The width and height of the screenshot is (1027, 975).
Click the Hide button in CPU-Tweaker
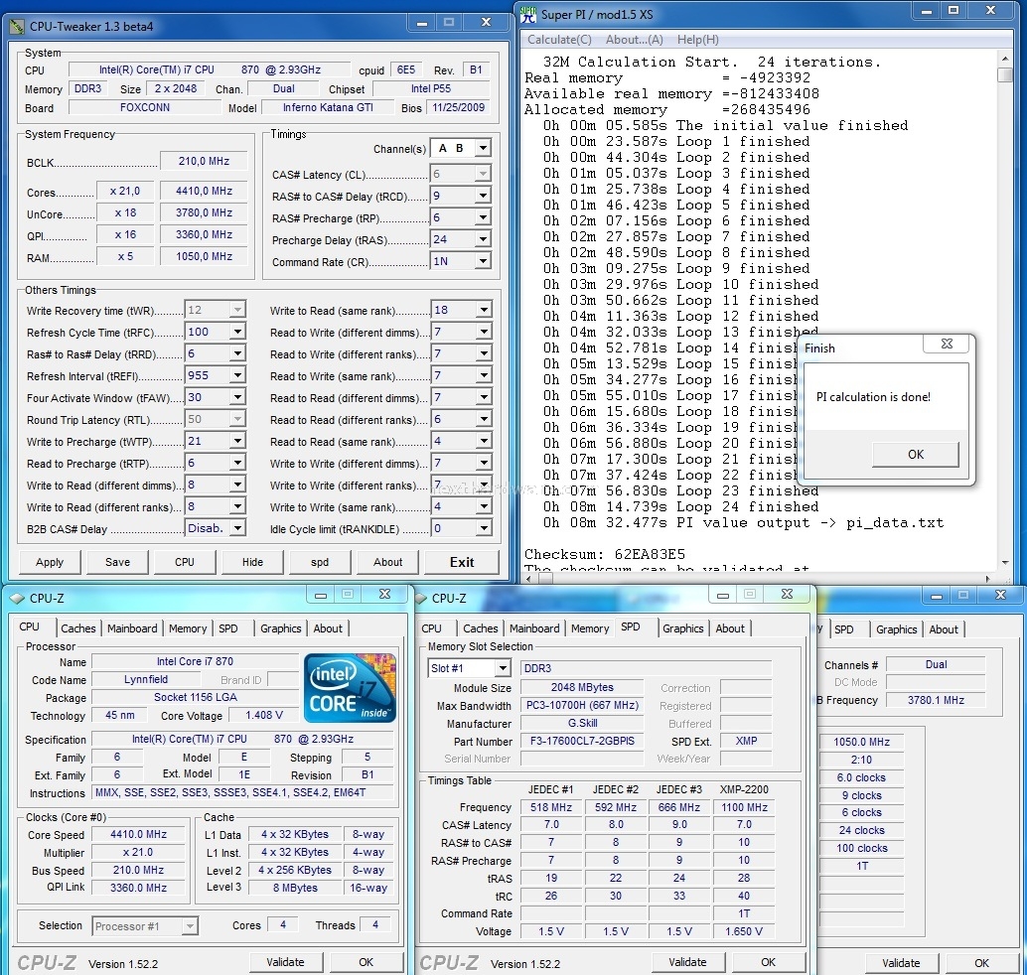253,563
